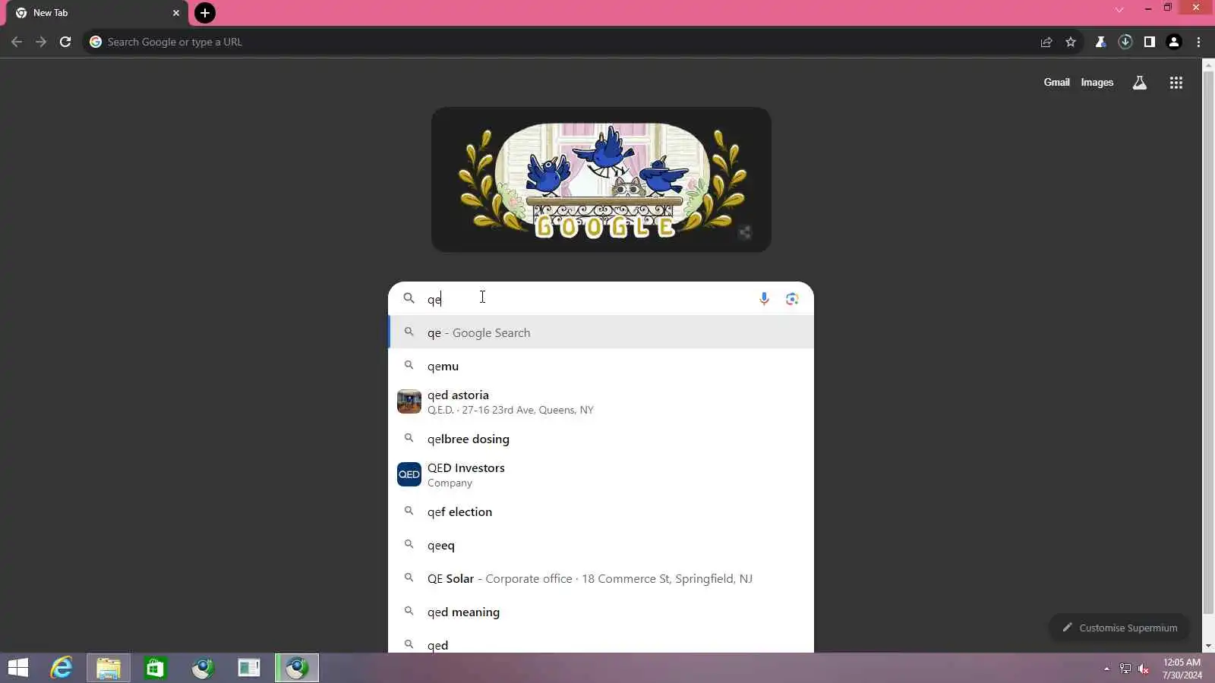Image resolution: width=1215 pixels, height=683 pixels.
Task: Click the back navigation arrow
Action: pyautogui.click(x=17, y=42)
